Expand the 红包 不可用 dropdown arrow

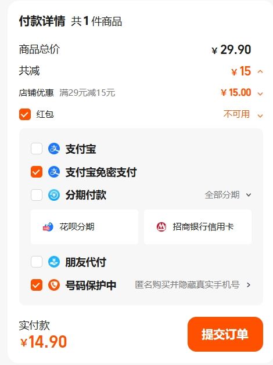click(x=260, y=115)
